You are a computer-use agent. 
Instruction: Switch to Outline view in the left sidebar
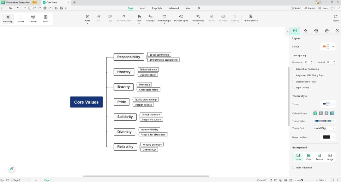pyautogui.click(x=20, y=18)
